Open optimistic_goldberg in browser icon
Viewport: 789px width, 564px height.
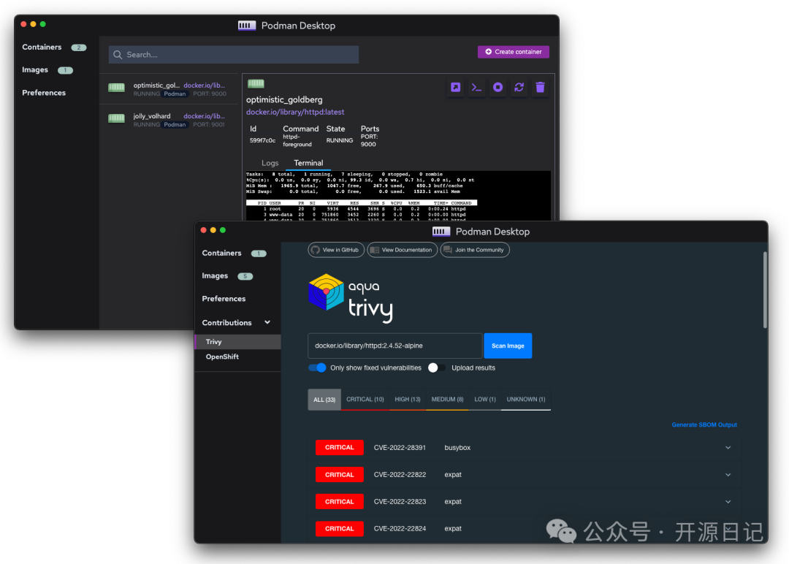(x=455, y=88)
